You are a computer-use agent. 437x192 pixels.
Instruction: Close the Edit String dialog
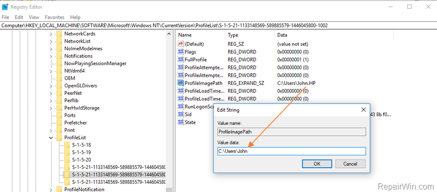363,110
